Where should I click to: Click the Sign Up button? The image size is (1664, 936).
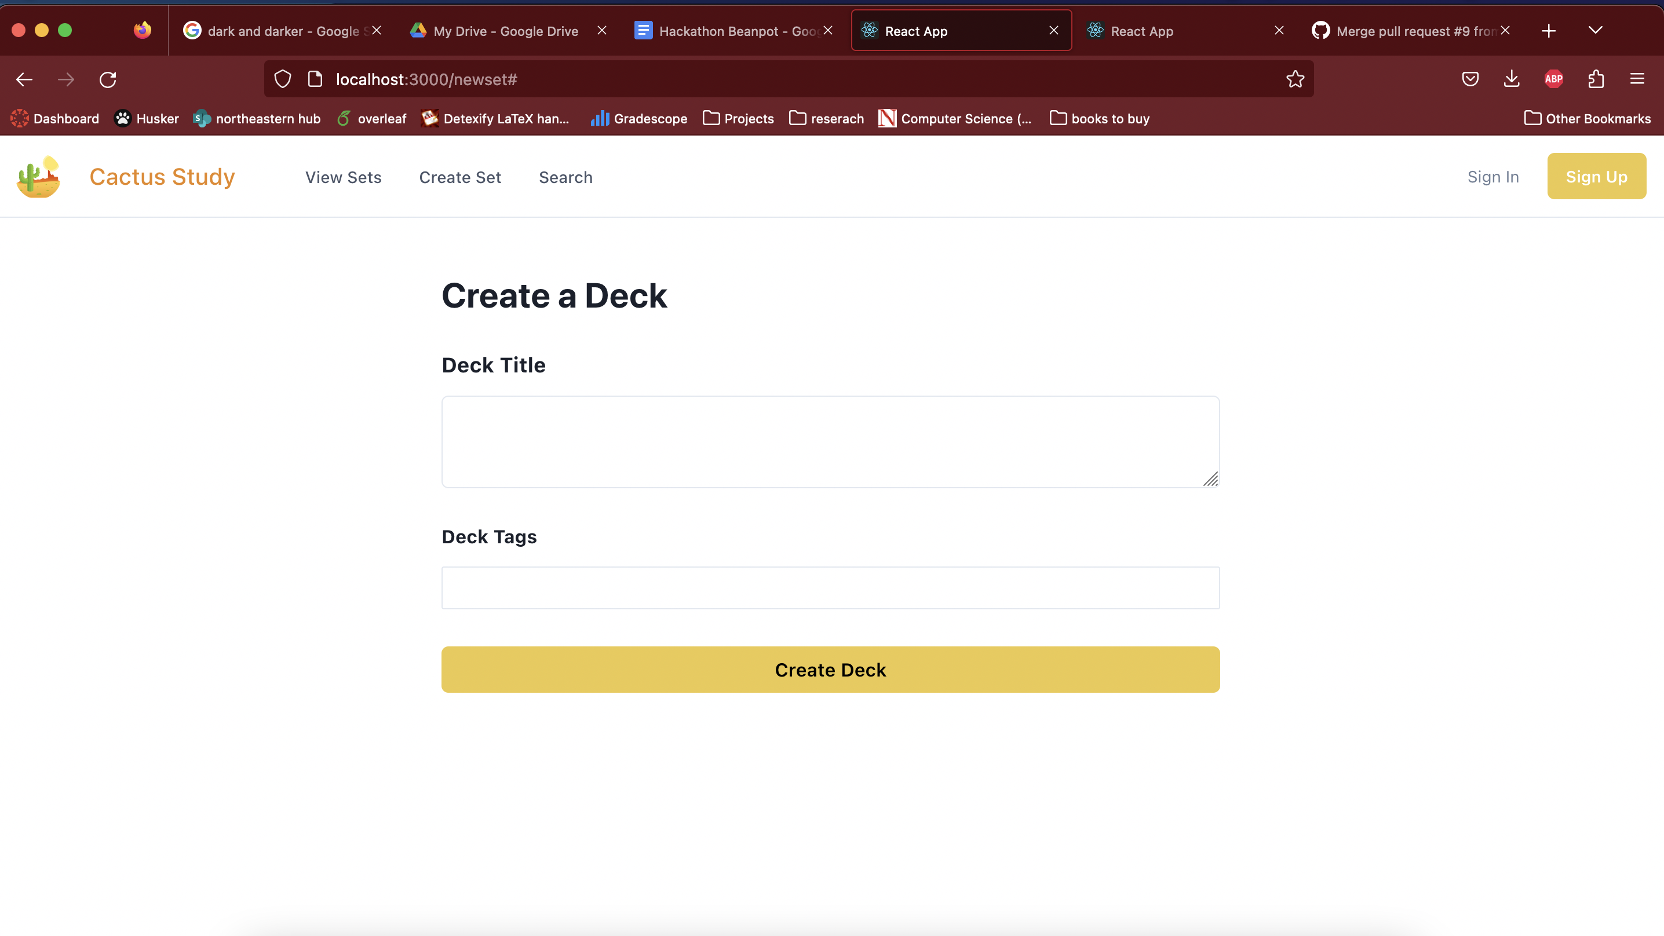[1596, 176]
